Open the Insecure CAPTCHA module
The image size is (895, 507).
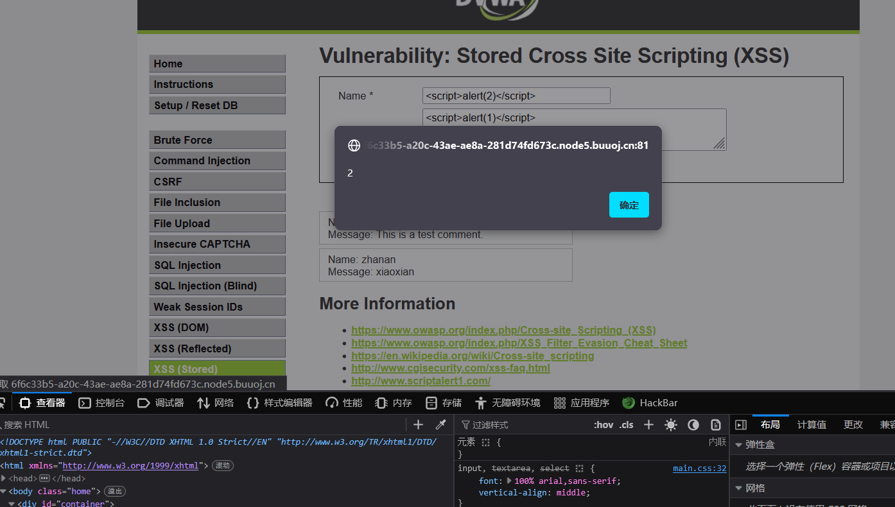217,244
